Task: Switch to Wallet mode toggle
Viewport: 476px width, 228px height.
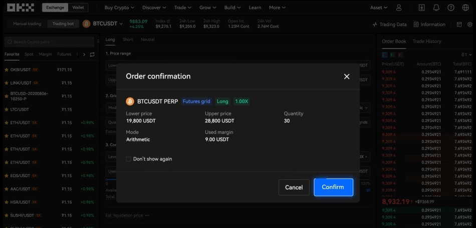Action: tap(78, 7)
